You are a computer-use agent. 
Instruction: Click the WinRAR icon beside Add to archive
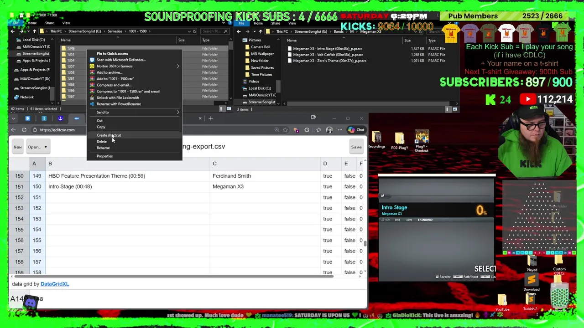[92, 72]
